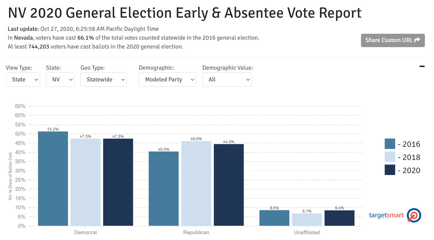Click the targetsmart logo text

386,215
